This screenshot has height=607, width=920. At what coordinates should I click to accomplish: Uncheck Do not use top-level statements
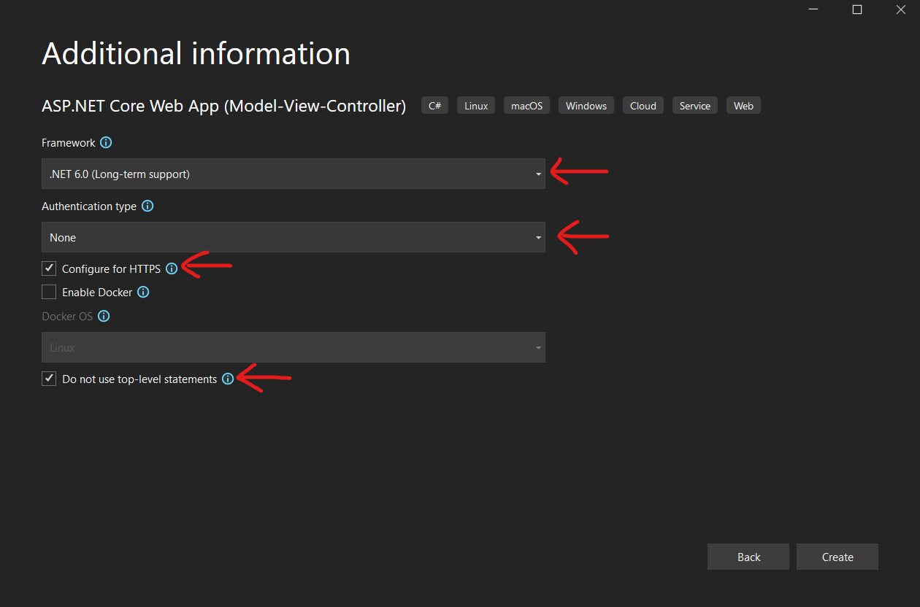[x=48, y=378]
